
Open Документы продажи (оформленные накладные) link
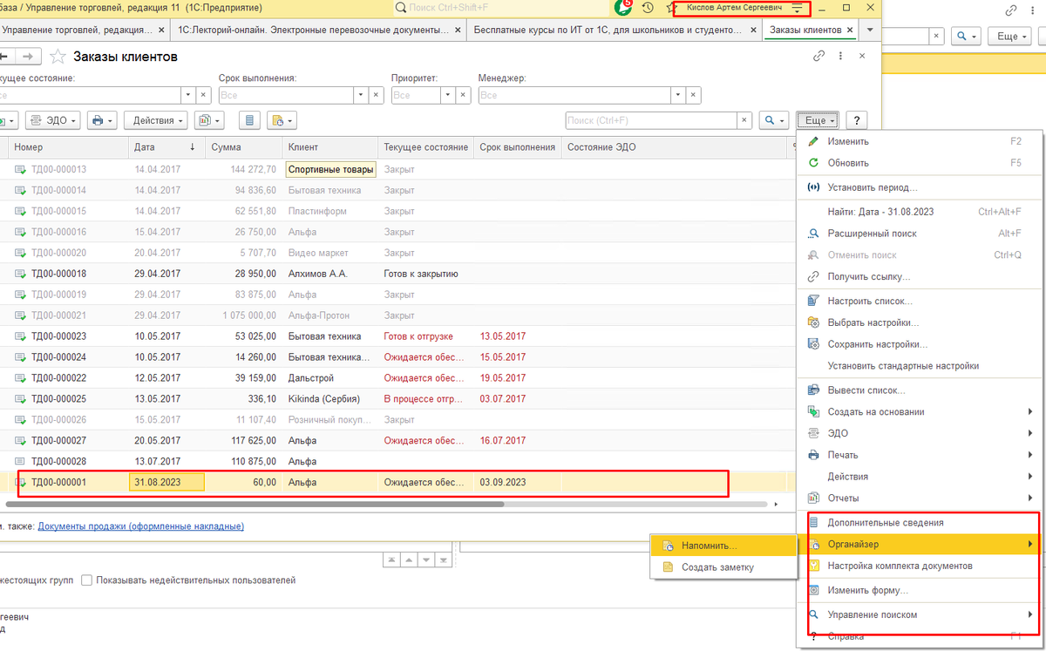coord(141,526)
